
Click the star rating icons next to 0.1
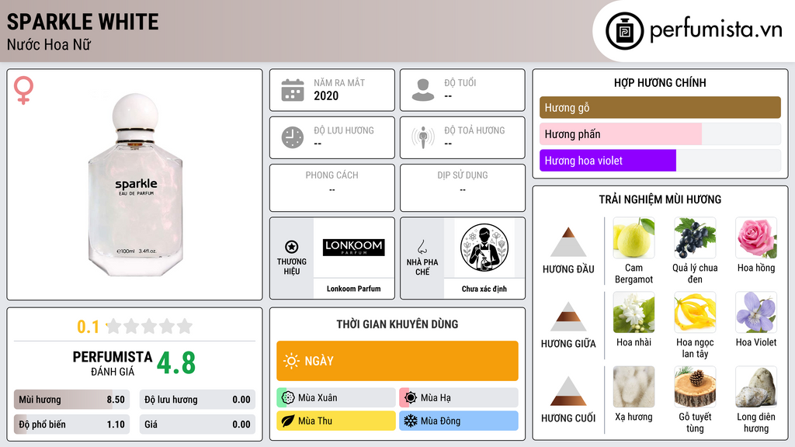tap(149, 326)
